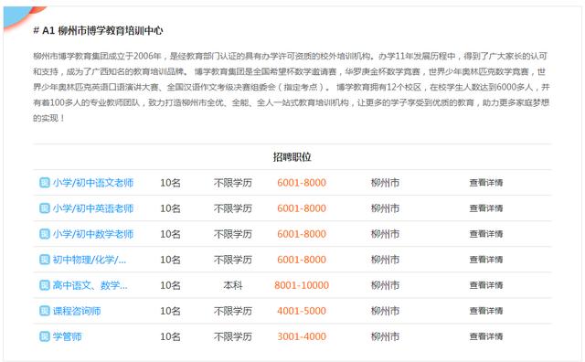The height and width of the screenshot is (362, 585).
Task: Open 高中语文、数学... job link
Action: (90, 285)
